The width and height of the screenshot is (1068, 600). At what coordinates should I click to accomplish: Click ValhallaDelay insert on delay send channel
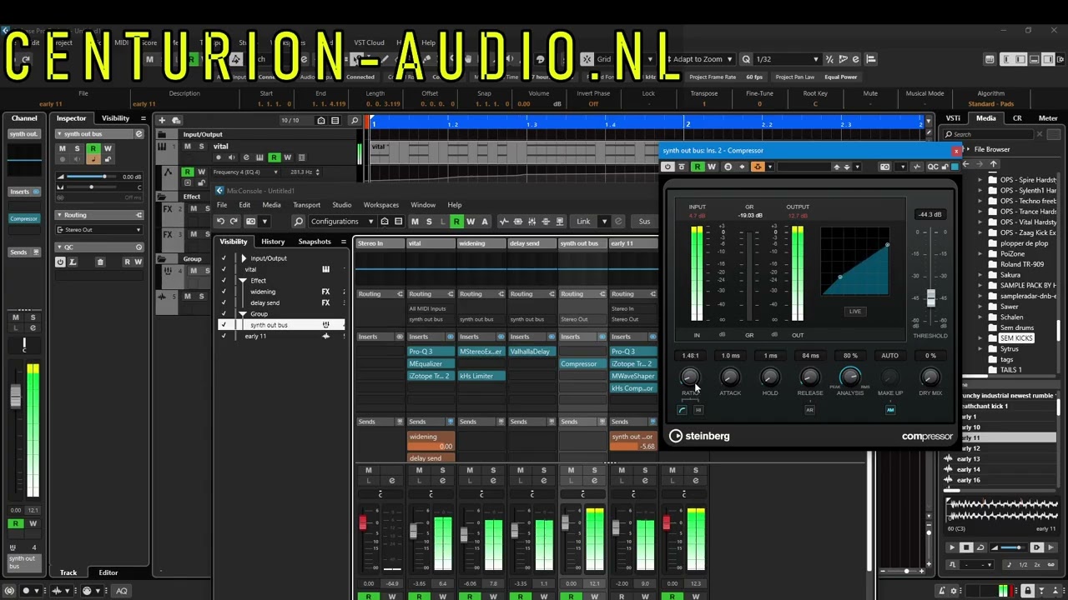coord(531,352)
